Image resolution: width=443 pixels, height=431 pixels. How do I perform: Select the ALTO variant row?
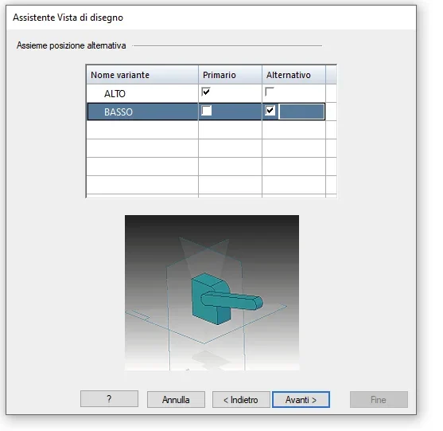pyautogui.click(x=206, y=93)
